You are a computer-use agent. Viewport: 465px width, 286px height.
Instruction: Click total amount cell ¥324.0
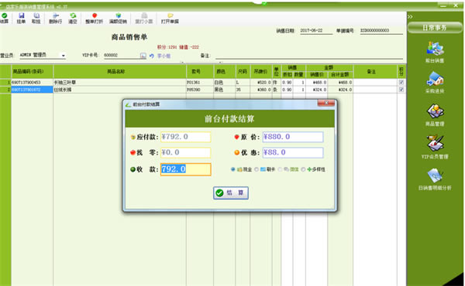tap(340, 90)
